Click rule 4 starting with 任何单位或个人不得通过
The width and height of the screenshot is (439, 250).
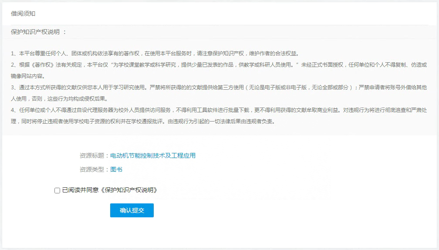coord(174,110)
